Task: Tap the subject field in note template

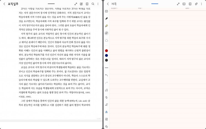Action: click(114, 8)
